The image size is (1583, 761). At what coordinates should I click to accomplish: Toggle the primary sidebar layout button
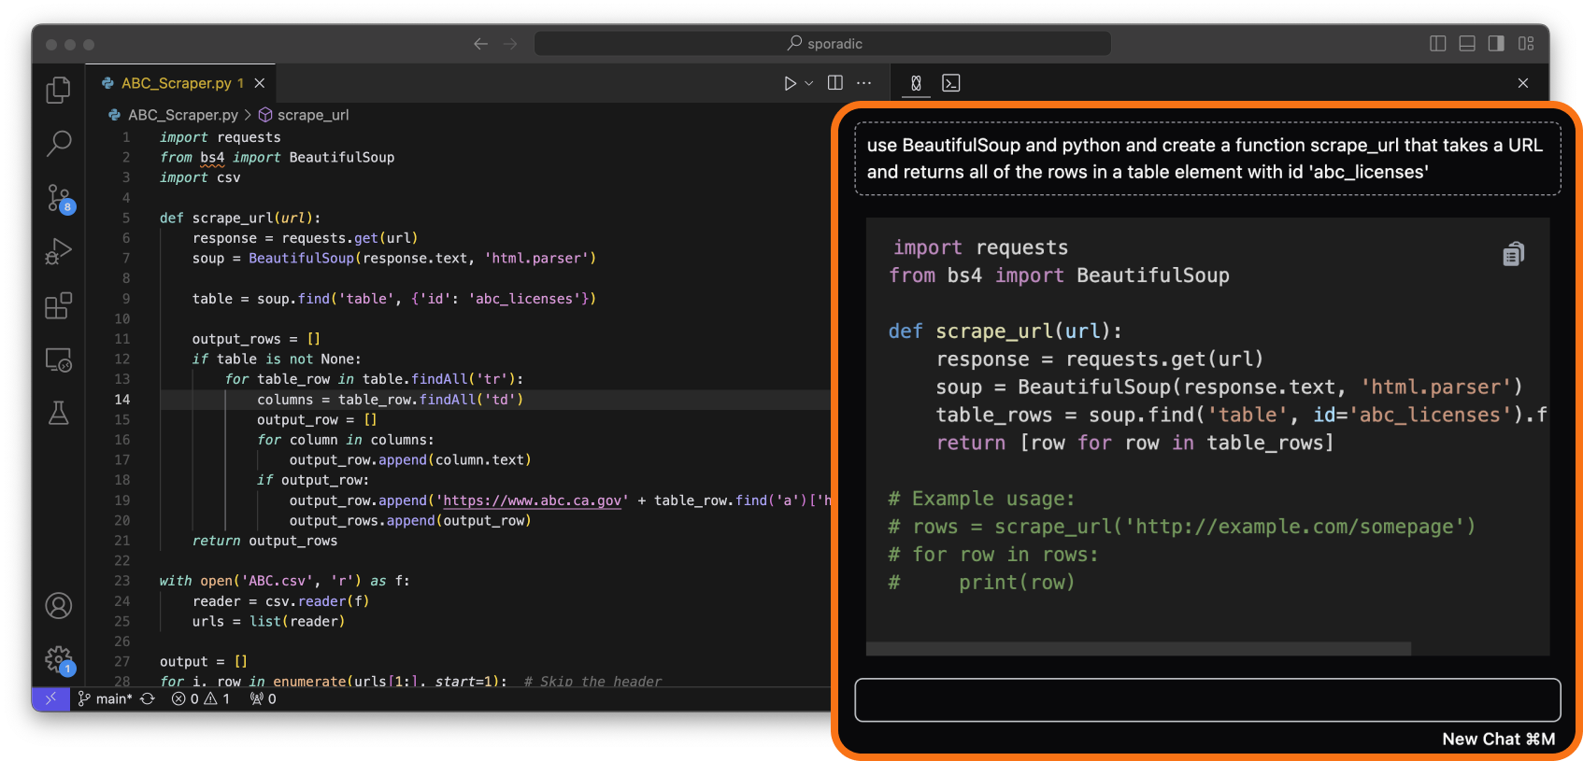pyautogui.click(x=1437, y=44)
